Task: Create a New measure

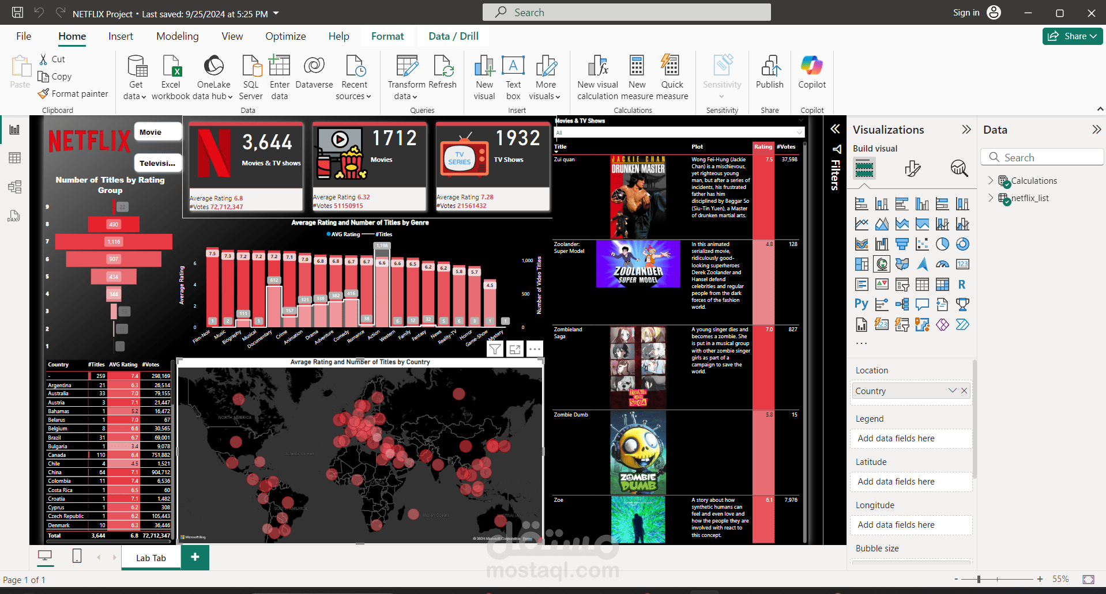Action: pyautogui.click(x=637, y=78)
